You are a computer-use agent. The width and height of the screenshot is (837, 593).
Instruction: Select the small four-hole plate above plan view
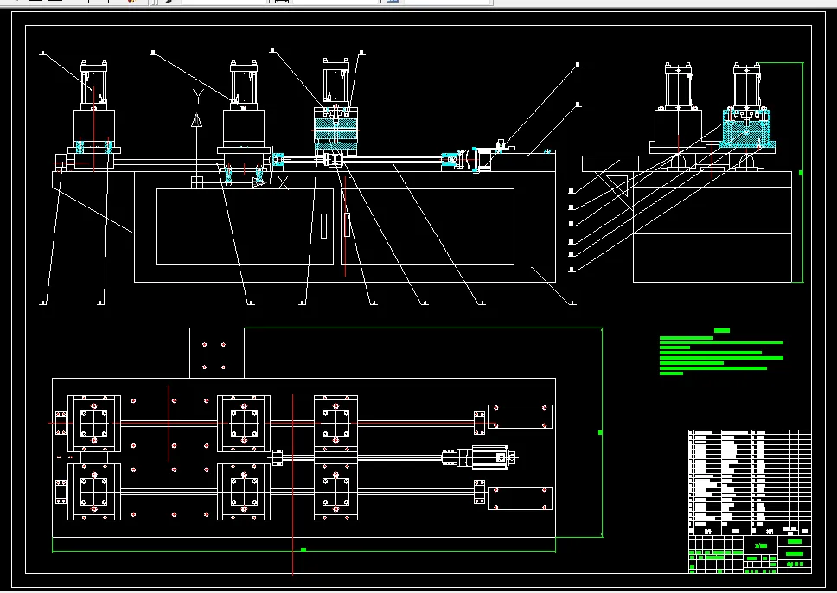pos(217,354)
